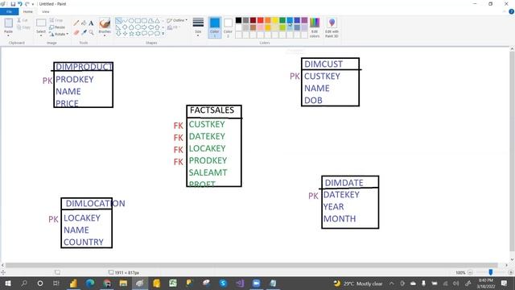Open the weather widget Mostly clear
This screenshot has height=290, width=515.
tap(358, 283)
